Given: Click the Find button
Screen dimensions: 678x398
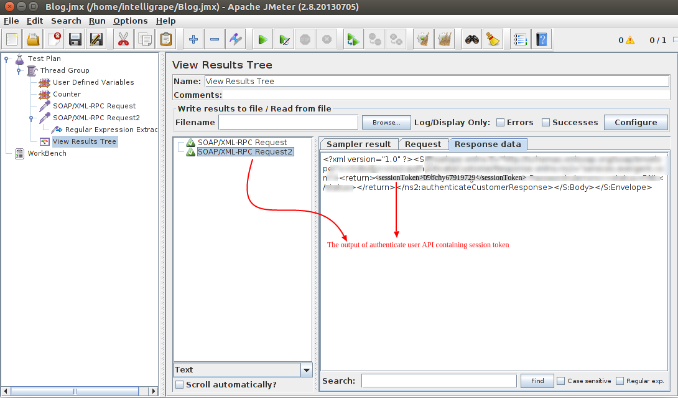Looking at the screenshot, I should pyautogui.click(x=537, y=381).
